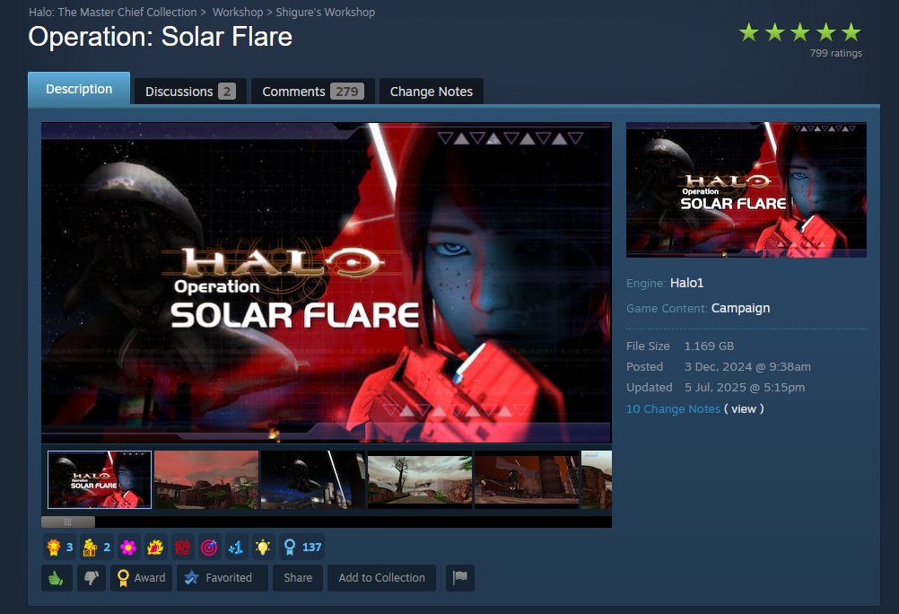Click the award badge with count 3

59,548
